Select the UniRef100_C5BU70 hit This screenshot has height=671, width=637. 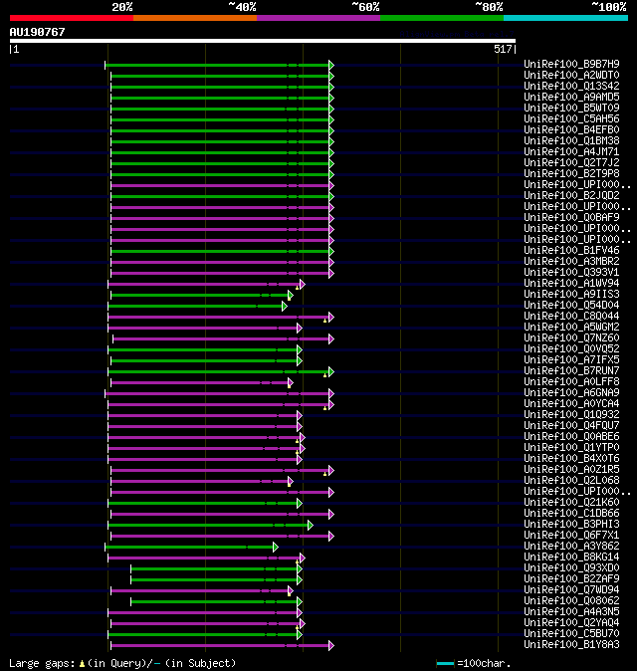571,634
